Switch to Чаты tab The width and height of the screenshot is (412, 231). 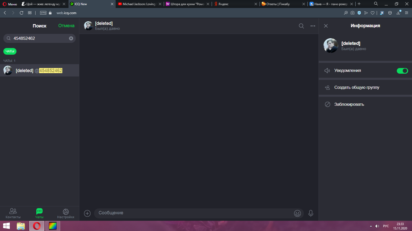[39, 213]
